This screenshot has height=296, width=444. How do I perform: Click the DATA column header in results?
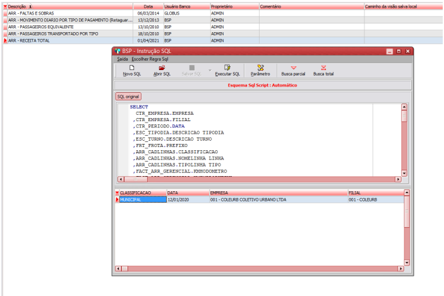point(188,192)
